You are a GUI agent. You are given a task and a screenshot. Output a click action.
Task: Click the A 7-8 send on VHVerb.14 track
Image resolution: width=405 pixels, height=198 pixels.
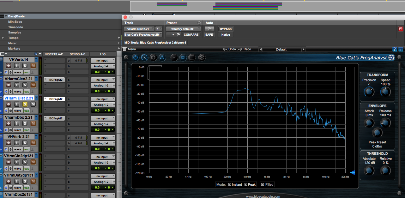[78, 61]
